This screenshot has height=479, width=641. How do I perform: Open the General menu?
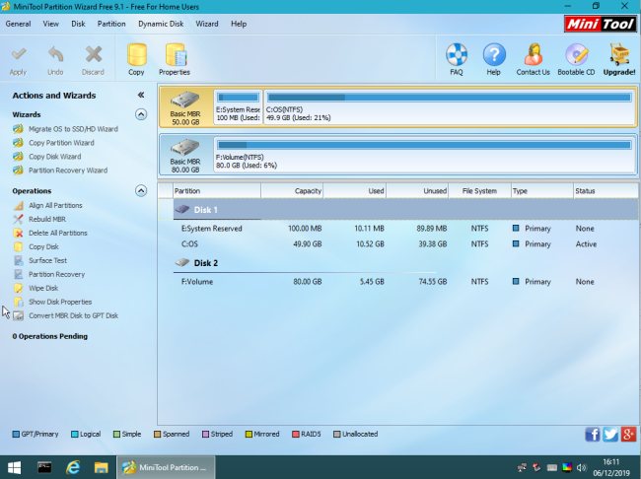(18, 24)
